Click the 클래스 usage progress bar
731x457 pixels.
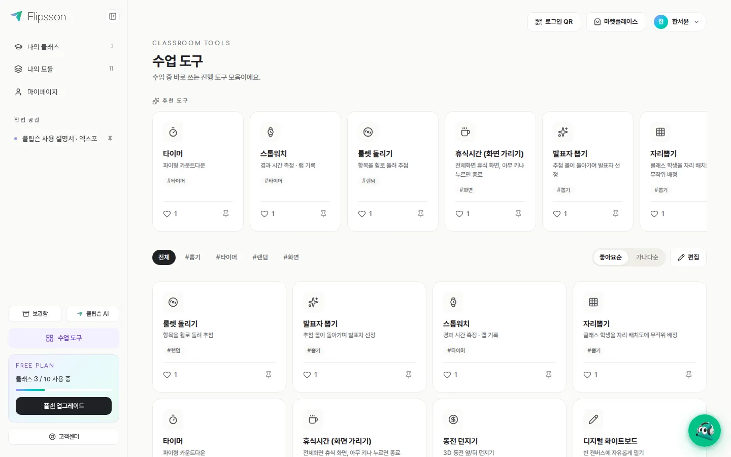tap(64, 390)
